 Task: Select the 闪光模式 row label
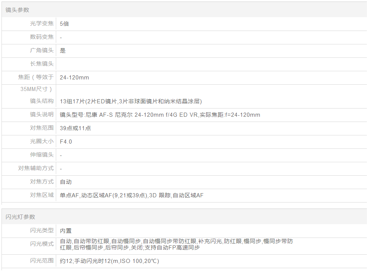click(x=42, y=244)
